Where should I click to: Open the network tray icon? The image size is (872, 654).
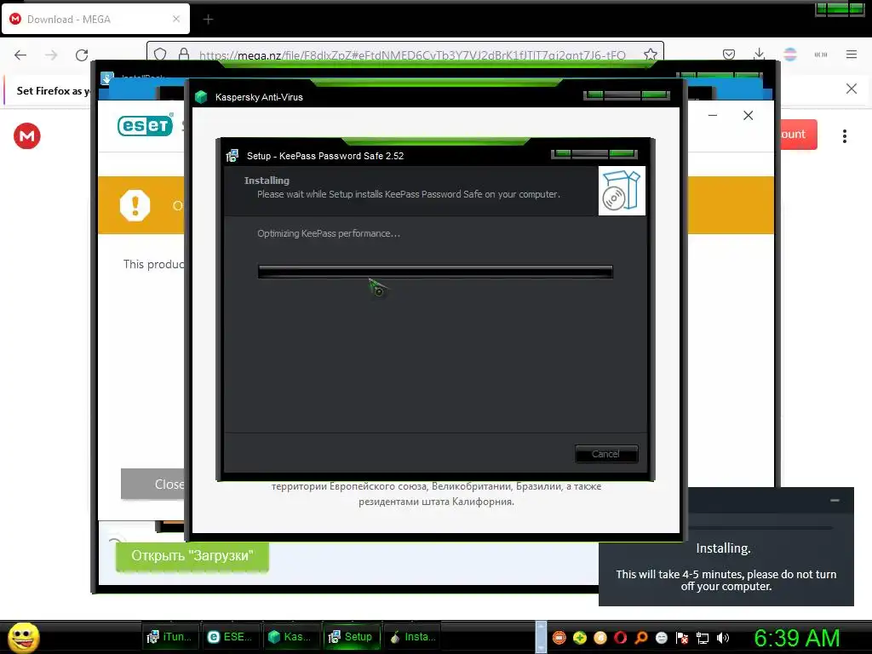(x=703, y=638)
